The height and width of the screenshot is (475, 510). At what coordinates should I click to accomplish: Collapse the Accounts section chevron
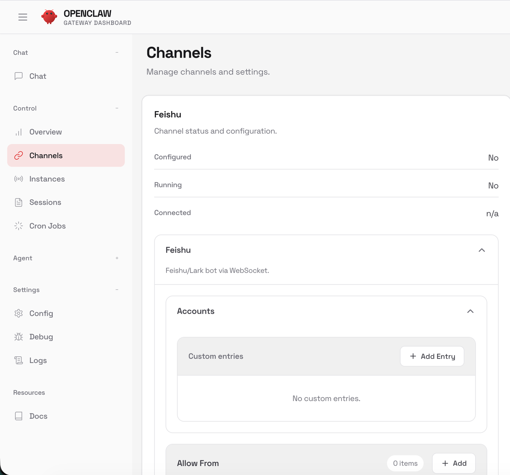click(470, 311)
